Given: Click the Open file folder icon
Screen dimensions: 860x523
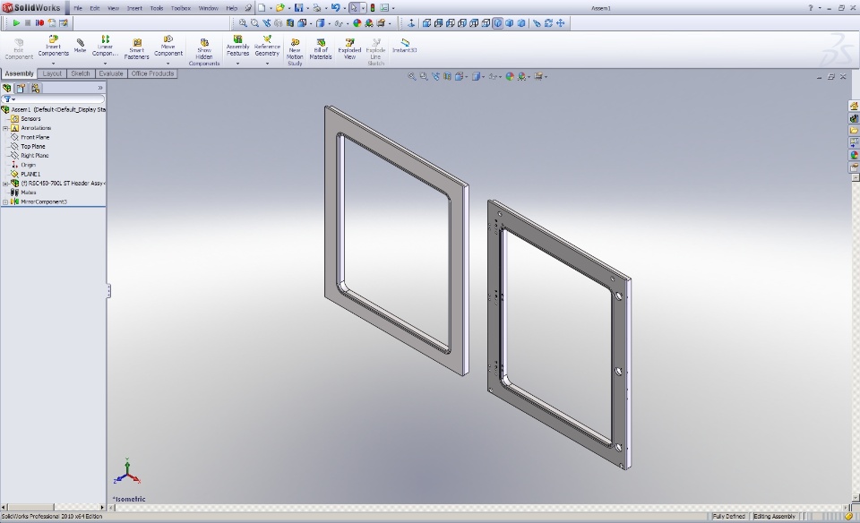Looking at the screenshot, I should pyautogui.click(x=280, y=8).
